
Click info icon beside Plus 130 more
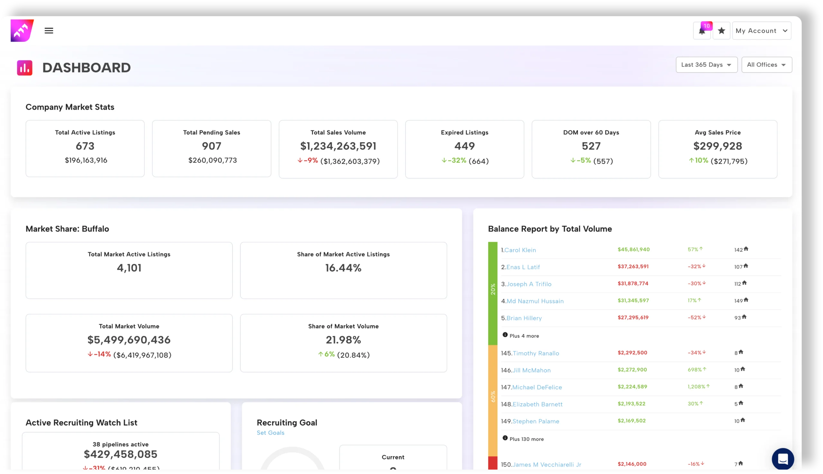pyautogui.click(x=505, y=438)
